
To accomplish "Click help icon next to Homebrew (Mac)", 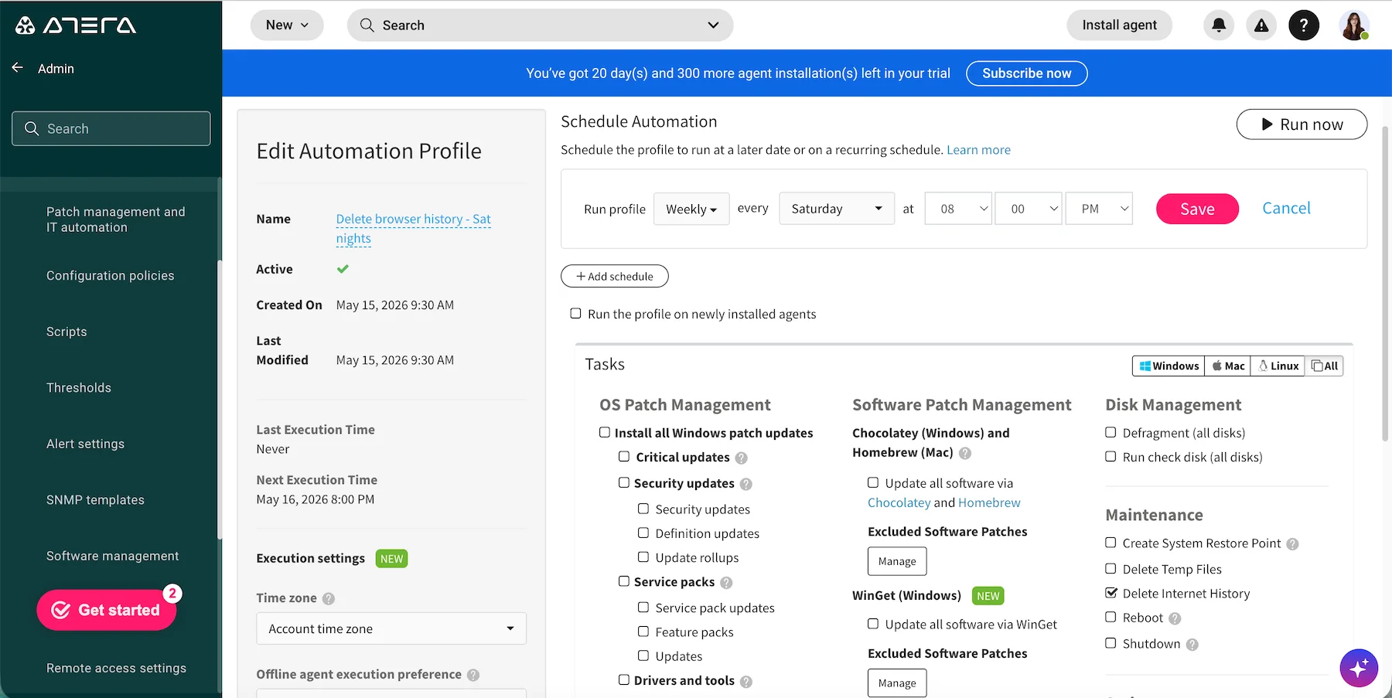I will (964, 453).
